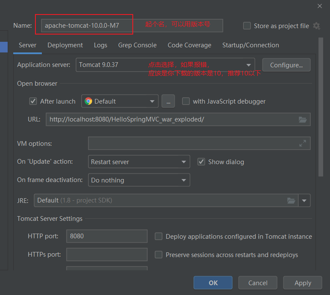
Task: Click the vertical scrollbar of the dialog
Action: (321, 107)
